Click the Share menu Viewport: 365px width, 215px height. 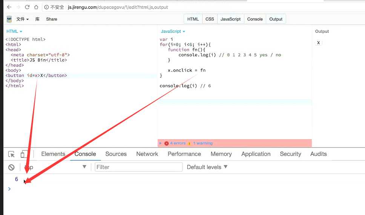(52, 19)
